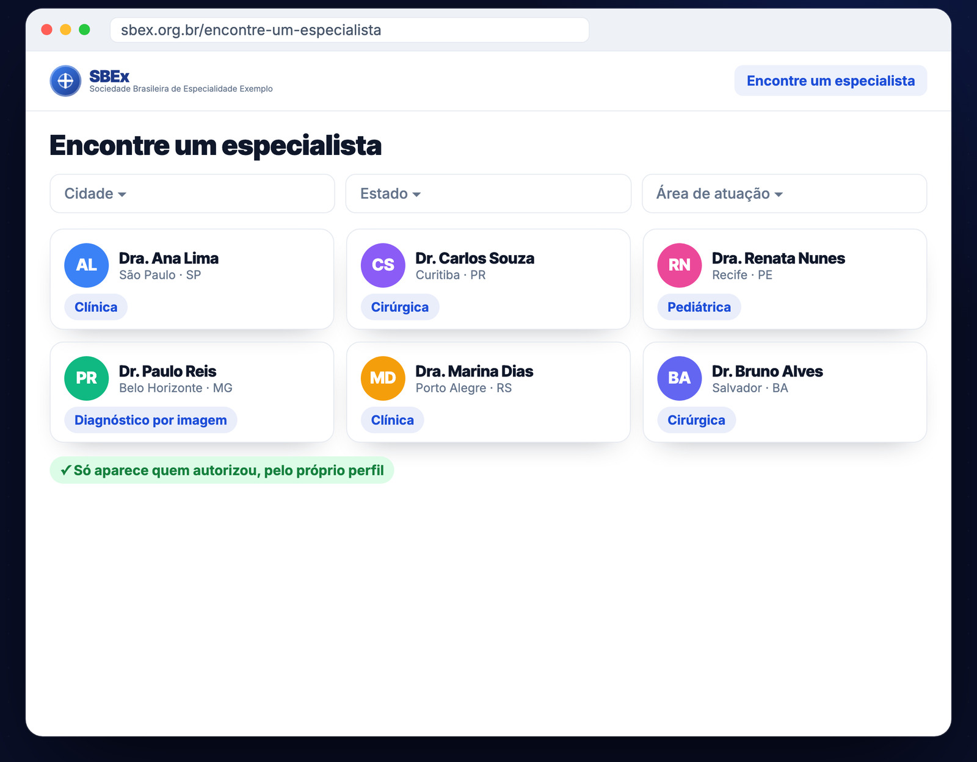Select the Pediátrica tag on Renata Nunes's card
This screenshot has width=977, height=762.
(x=699, y=307)
